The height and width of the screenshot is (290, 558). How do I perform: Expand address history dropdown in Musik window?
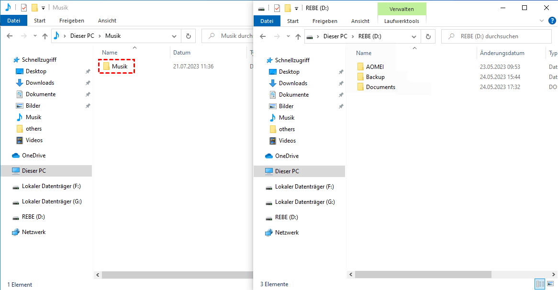(174, 36)
